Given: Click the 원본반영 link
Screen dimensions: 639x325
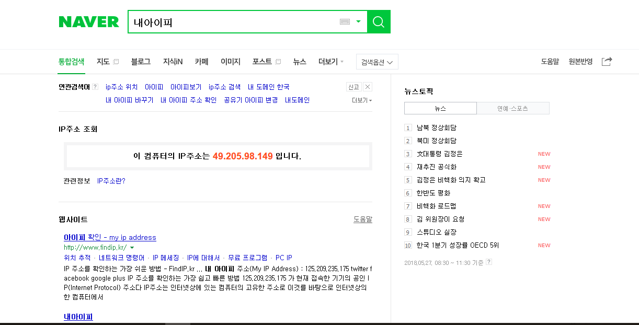Looking at the screenshot, I should point(580,62).
